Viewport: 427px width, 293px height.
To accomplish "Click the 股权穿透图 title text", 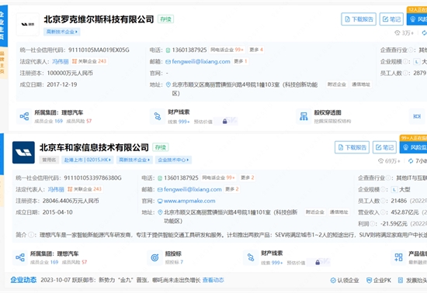I will point(328,112).
